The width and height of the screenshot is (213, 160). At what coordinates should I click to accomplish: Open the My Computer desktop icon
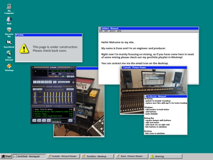(x=9, y=9)
